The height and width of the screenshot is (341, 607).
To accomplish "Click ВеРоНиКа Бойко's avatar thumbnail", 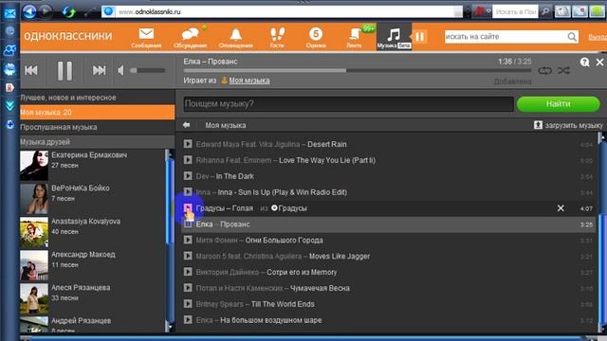I will click(34, 199).
